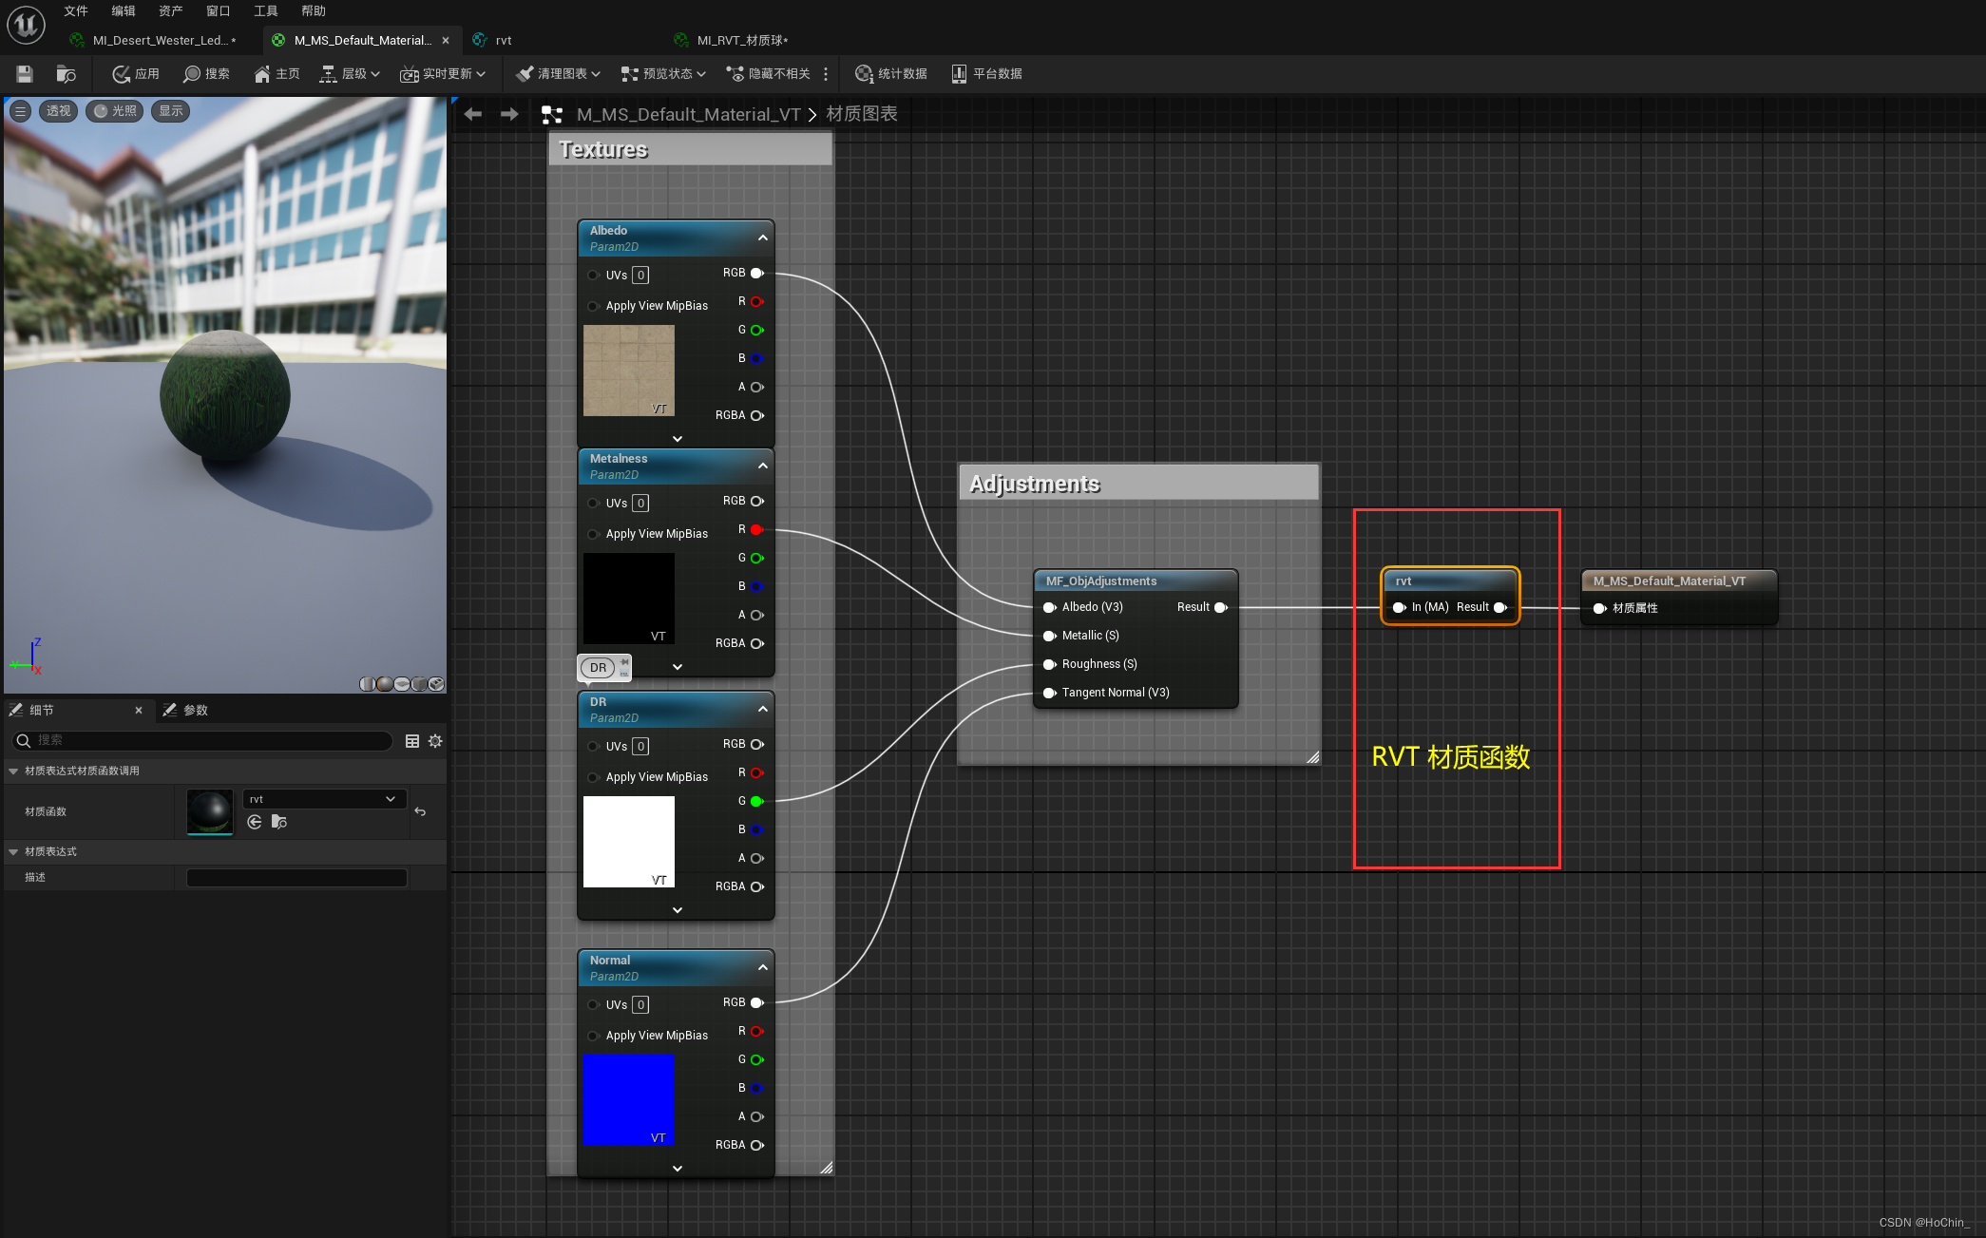The width and height of the screenshot is (1986, 1238).
Task: Collapse the Albedo node with top chevron
Action: click(762, 238)
